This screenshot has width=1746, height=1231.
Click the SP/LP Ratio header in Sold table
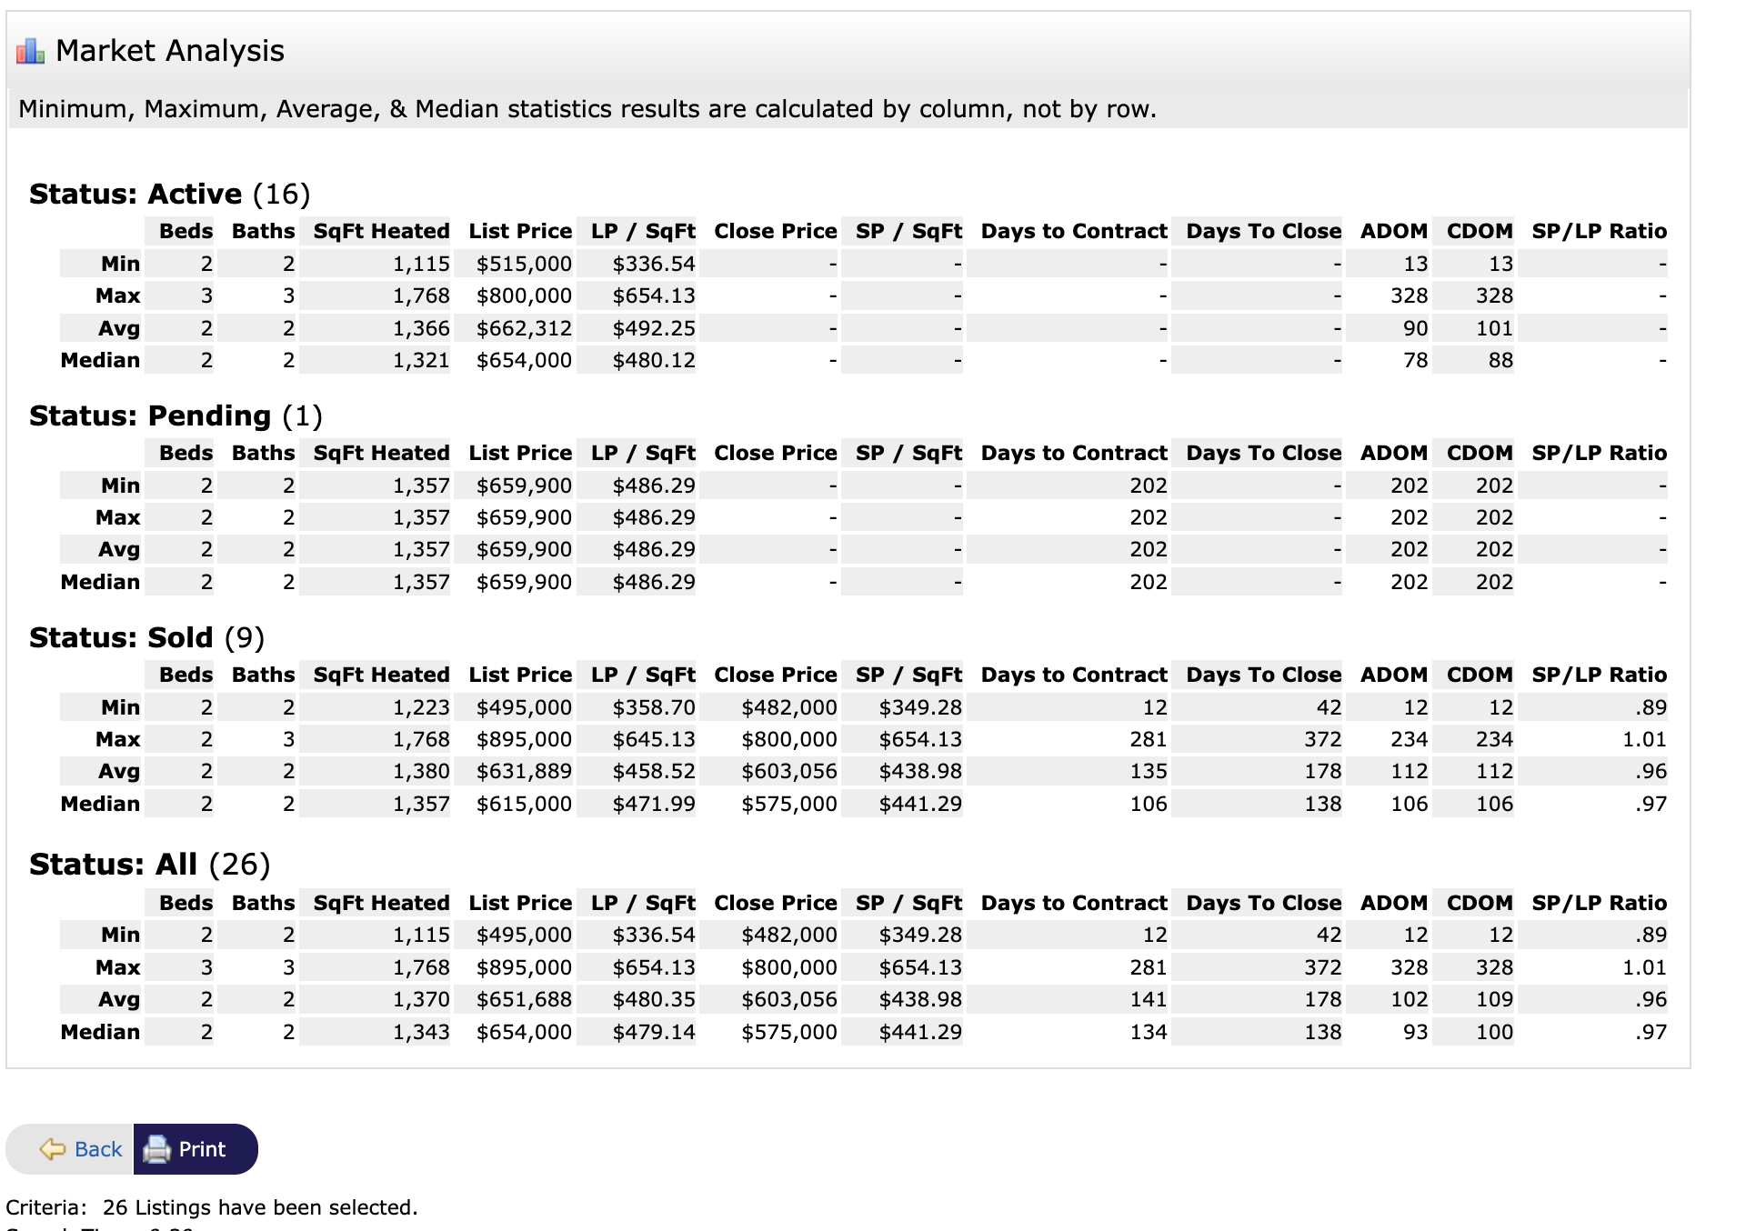coord(1597,675)
